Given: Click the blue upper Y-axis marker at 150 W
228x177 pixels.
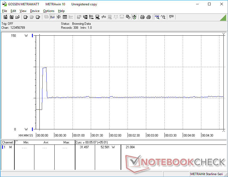Looking at the screenshot, I should click(32, 35).
